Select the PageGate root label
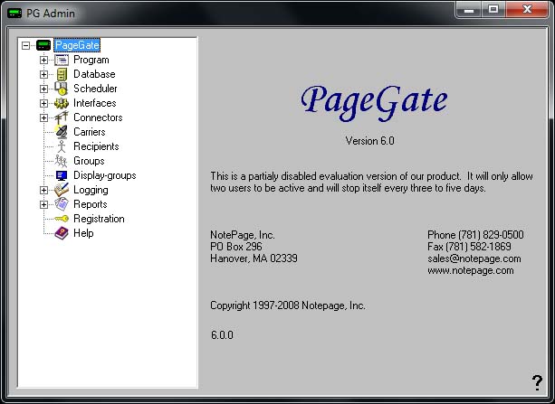The image size is (555, 404). pyautogui.click(x=77, y=45)
